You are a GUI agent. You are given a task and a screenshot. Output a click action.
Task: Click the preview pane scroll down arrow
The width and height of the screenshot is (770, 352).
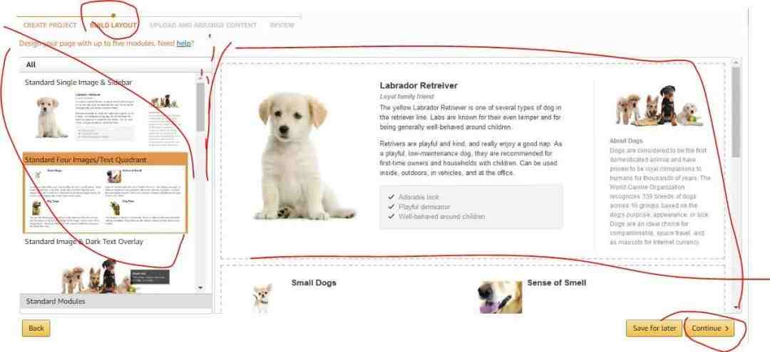point(736,307)
